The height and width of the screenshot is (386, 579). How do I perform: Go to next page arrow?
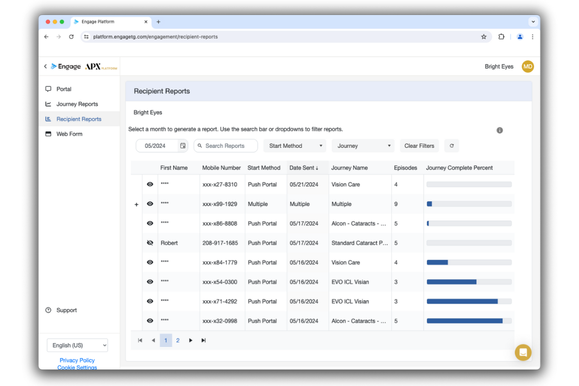(191, 340)
